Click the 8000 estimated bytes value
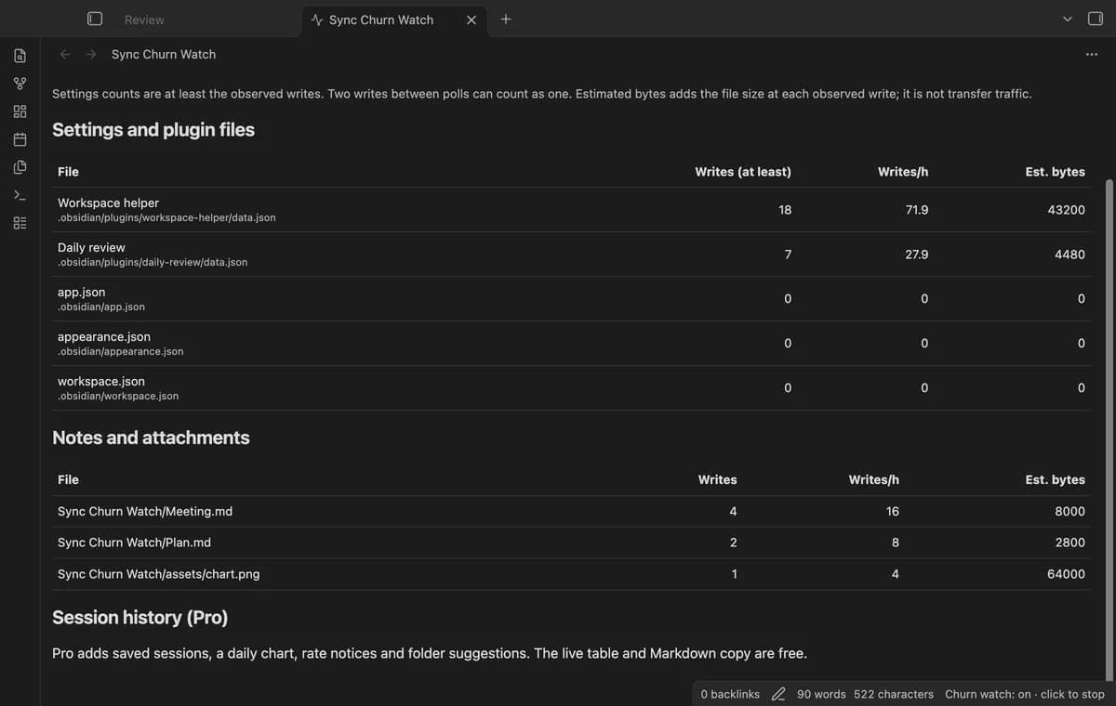 tap(1069, 512)
